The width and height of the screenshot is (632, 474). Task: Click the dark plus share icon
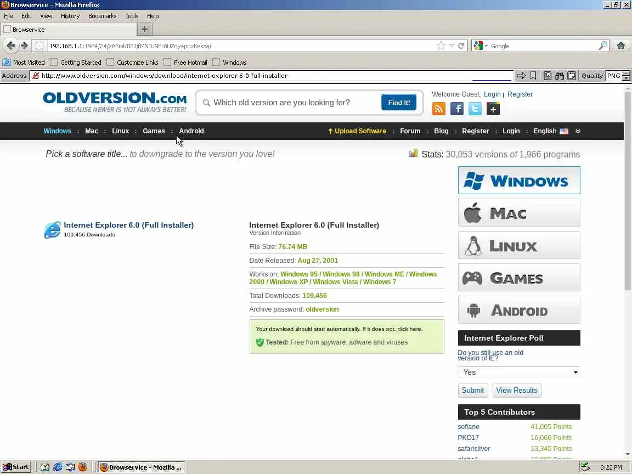(493, 109)
